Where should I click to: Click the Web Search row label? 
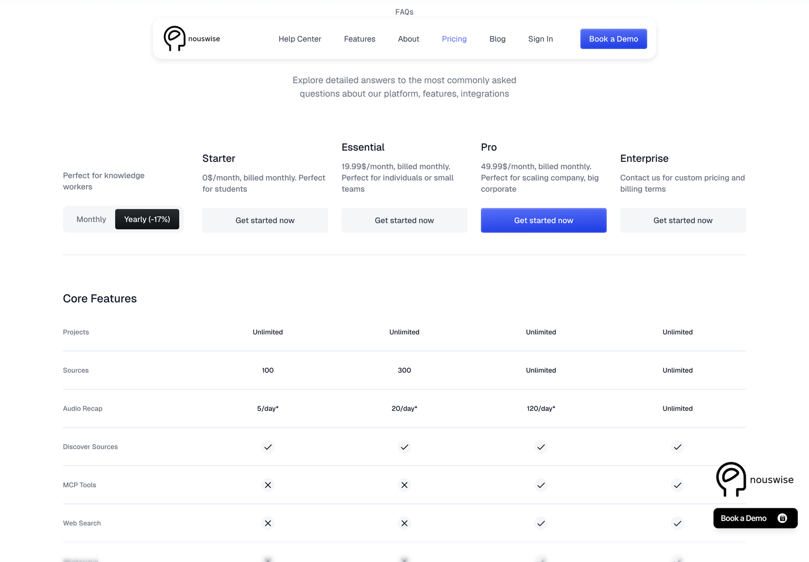tap(82, 523)
